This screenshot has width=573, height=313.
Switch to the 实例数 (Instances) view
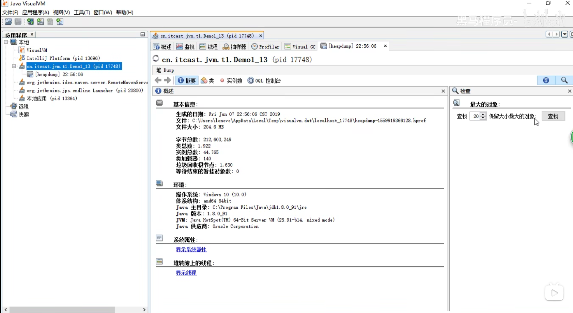point(231,80)
